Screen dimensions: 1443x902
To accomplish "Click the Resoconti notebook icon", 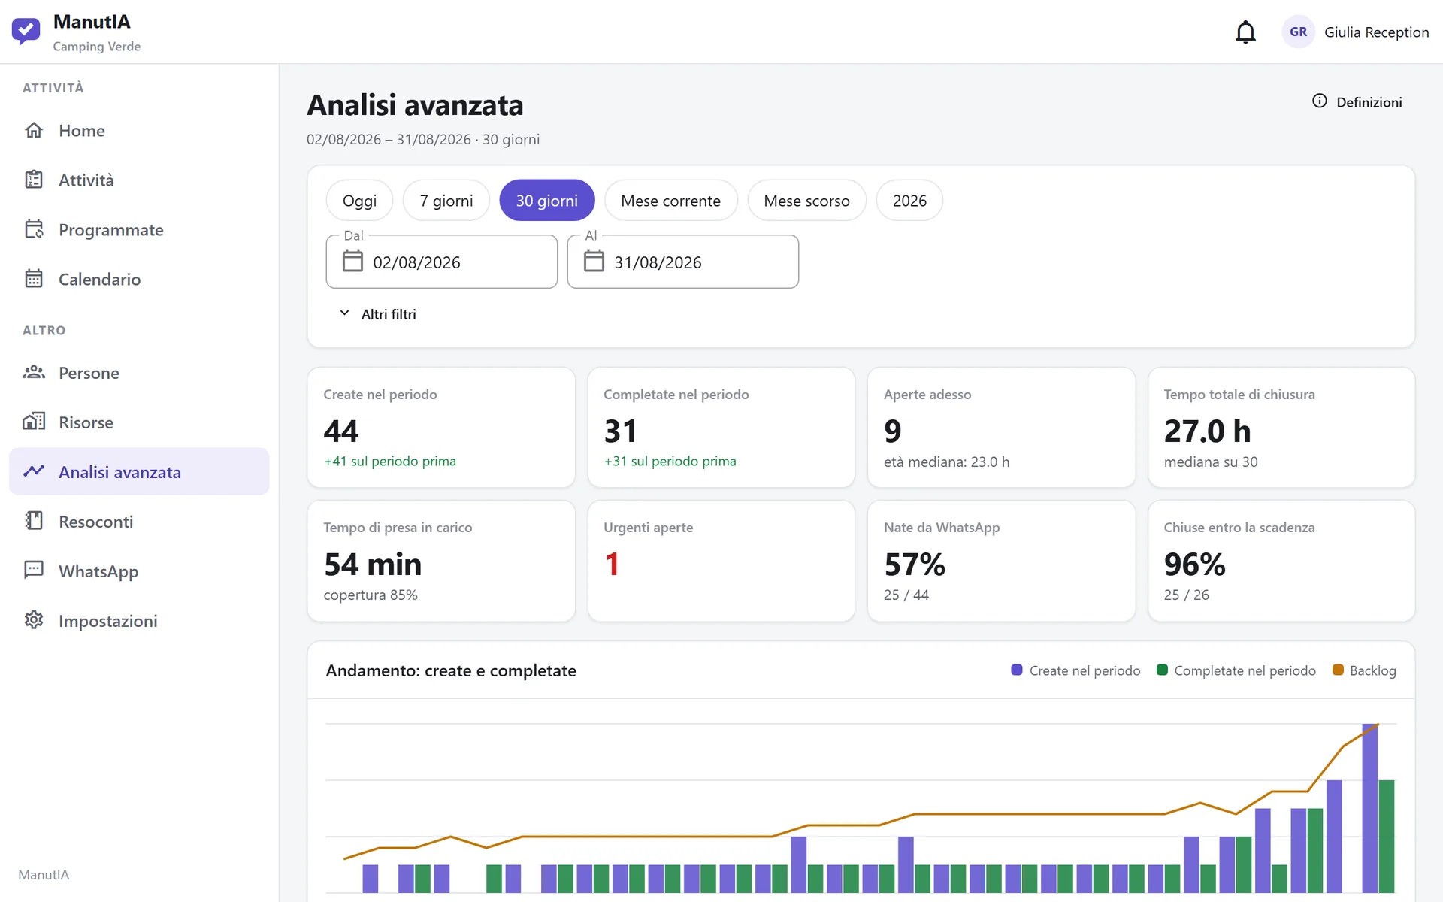I will (34, 521).
